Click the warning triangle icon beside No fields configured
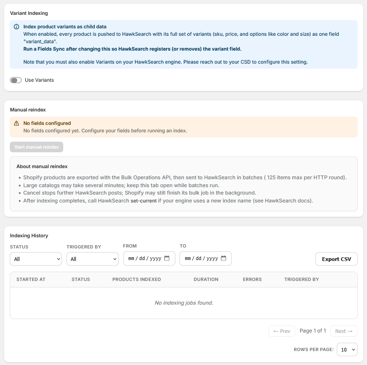The width and height of the screenshot is (367, 365). click(x=16, y=123)
